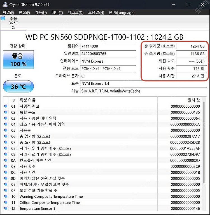Click the status dot for row 09
Image resolution: width=210 pixels, height=215 pixels.
click(x=6, y=154)
